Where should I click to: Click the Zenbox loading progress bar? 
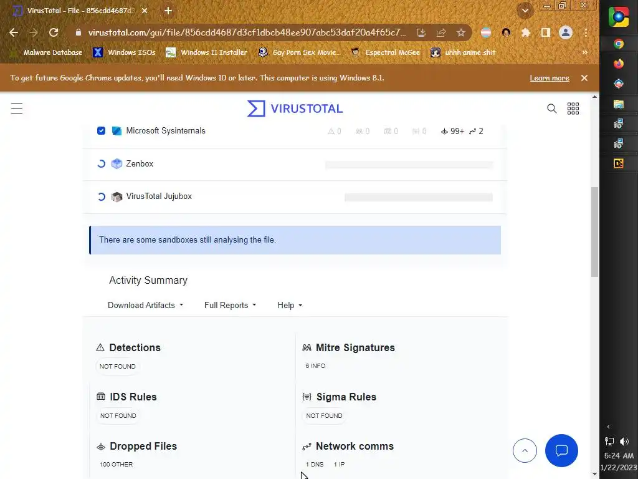point(409,165)
